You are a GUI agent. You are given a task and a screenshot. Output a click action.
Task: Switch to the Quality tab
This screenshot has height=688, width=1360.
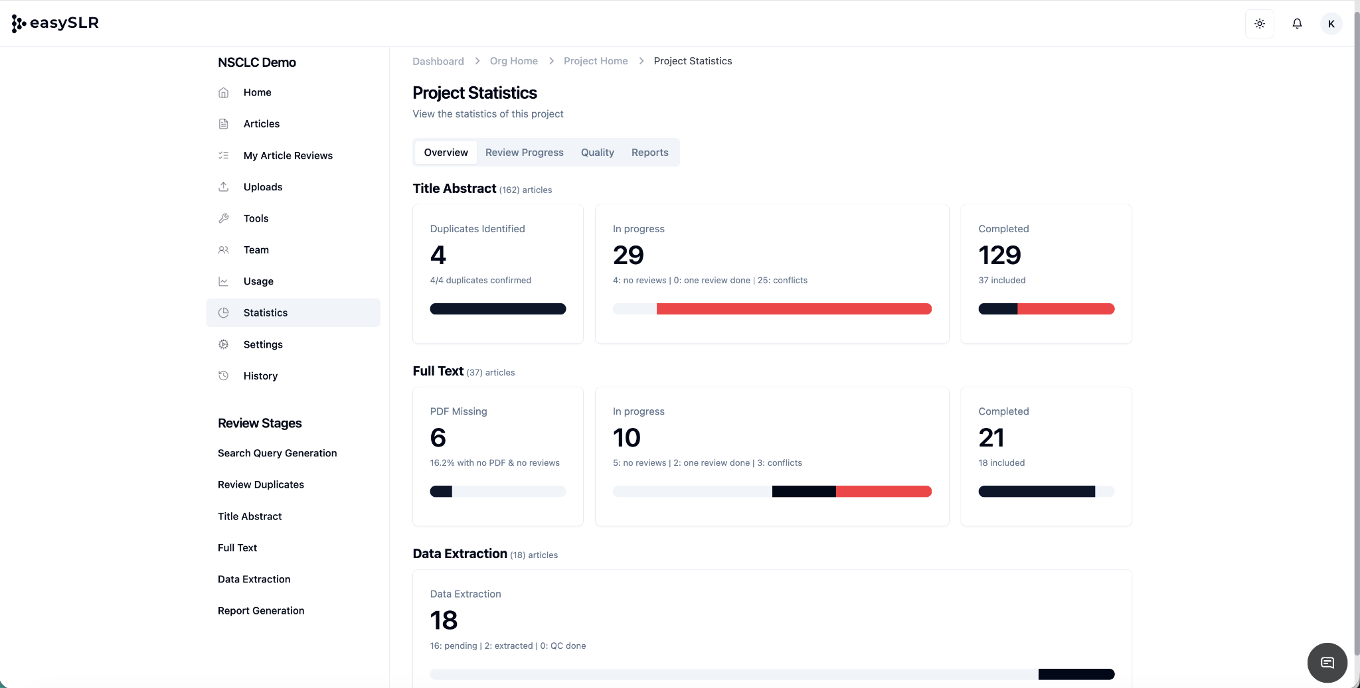(597, 153)
